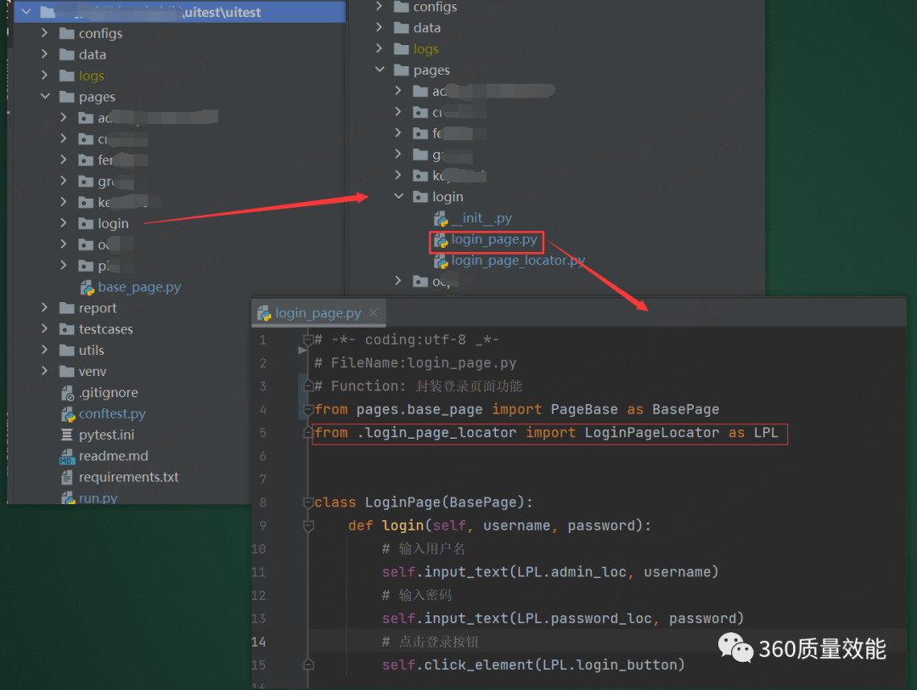Click line number 14 in the gutter

[x=258, y=642]
